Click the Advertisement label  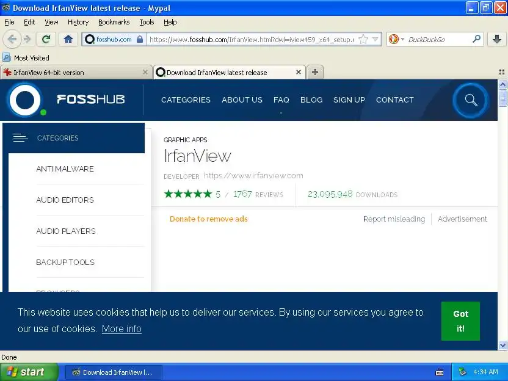point(462,219)
